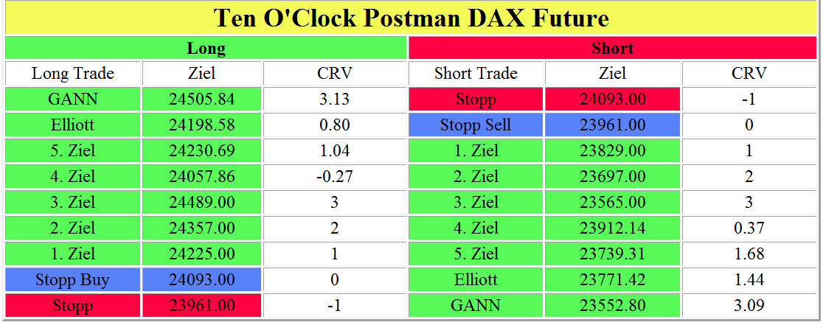Click the CRV value 3.09
This screenshot has height=325, width=823.
click(x=749, y=306)
